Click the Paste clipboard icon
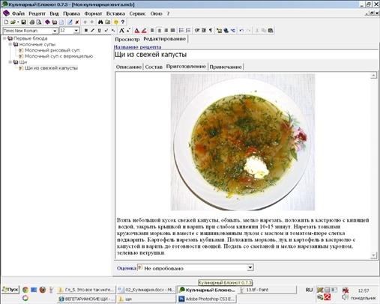Viewport: 380px width, 304px height. [x=271, y=31]
